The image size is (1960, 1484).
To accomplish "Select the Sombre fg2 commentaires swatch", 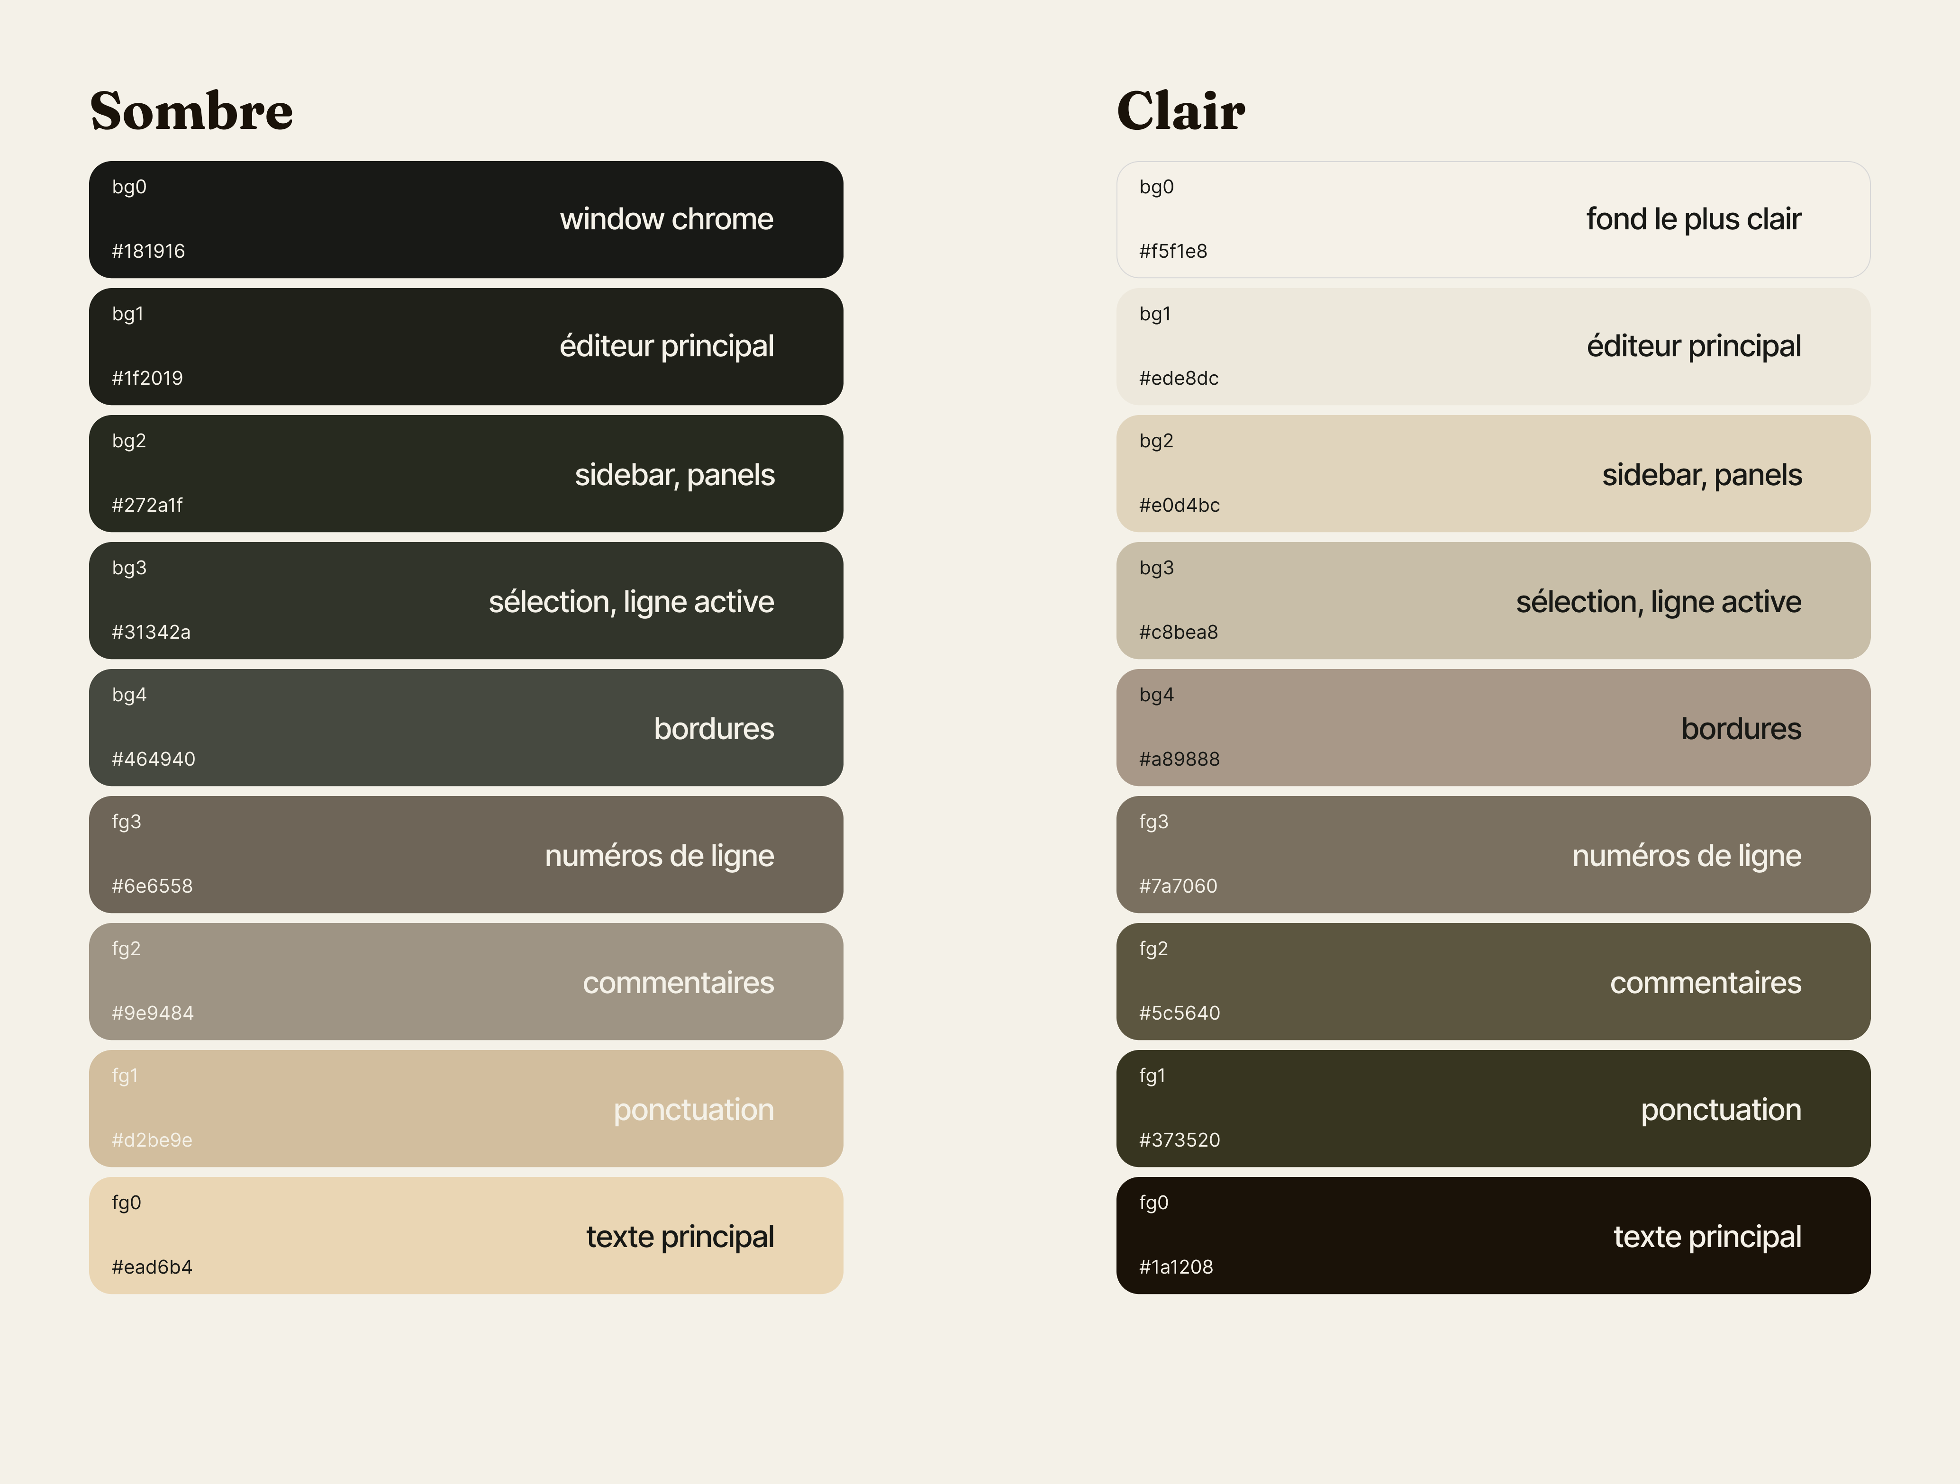I will [466, 982].
